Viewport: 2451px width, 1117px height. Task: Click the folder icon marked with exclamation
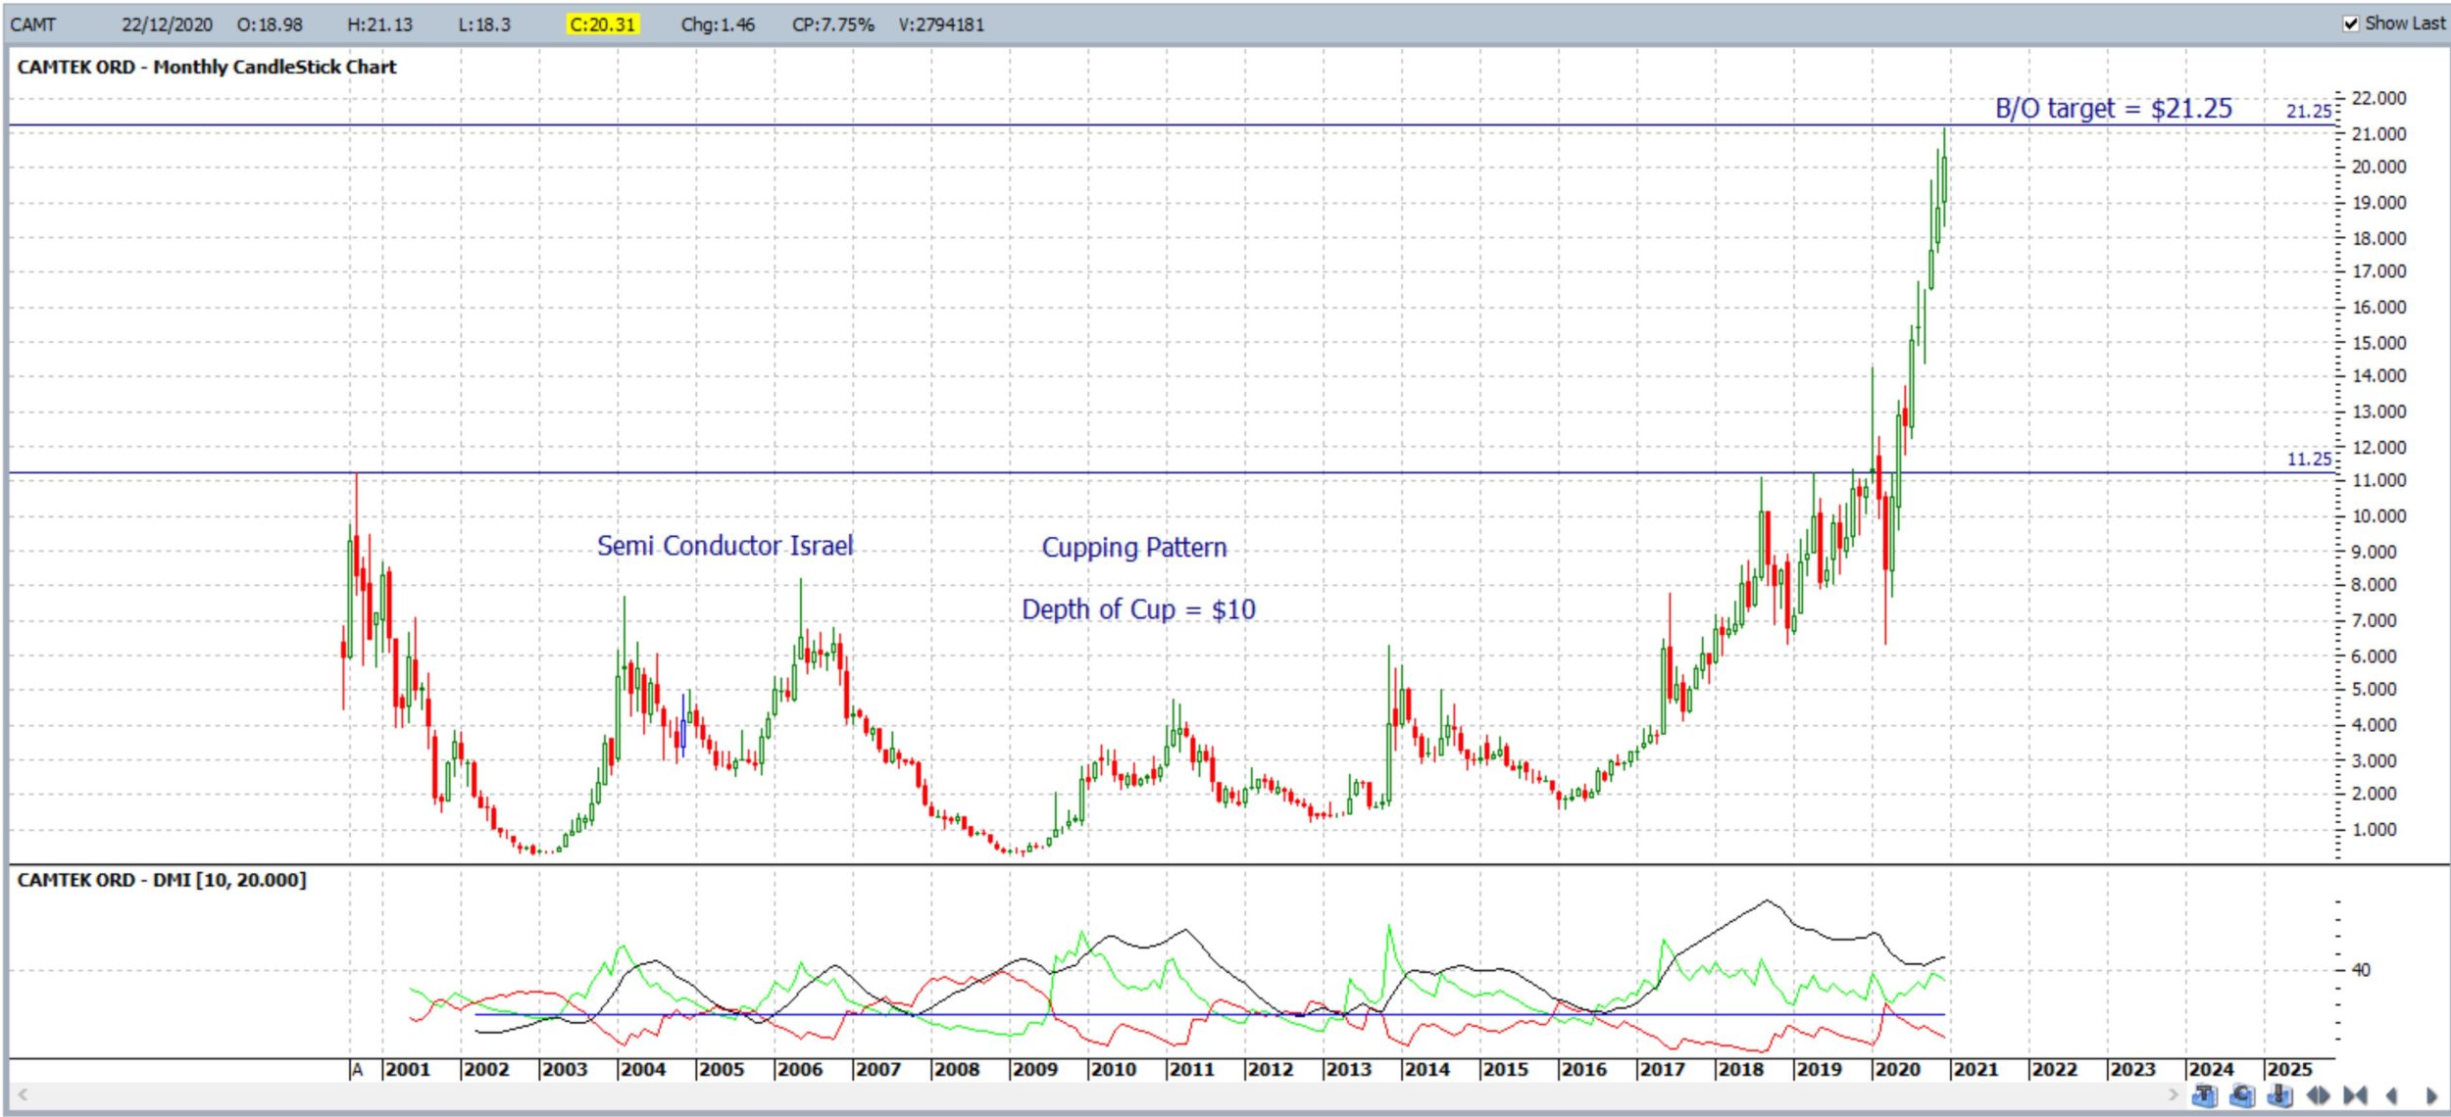(x=2279, y=1094)
